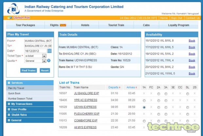Book ticket for 20/12/2012

[x=192, y=67]
